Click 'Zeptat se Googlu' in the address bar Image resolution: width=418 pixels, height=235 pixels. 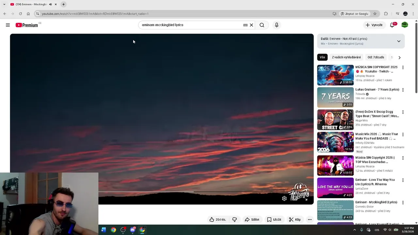tap(354, 14)
